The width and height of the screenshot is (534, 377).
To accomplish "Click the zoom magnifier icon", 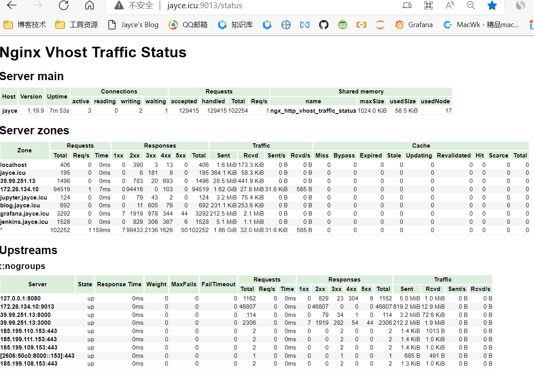I will [471, 5].
